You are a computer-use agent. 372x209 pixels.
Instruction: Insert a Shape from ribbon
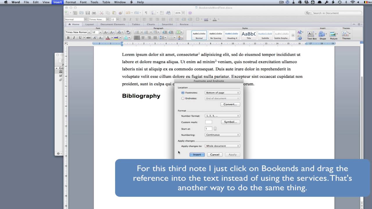pos(323,35)
